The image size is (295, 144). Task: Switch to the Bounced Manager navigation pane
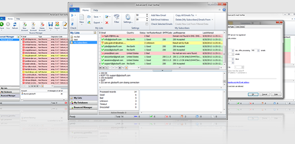tap(83, 107)
